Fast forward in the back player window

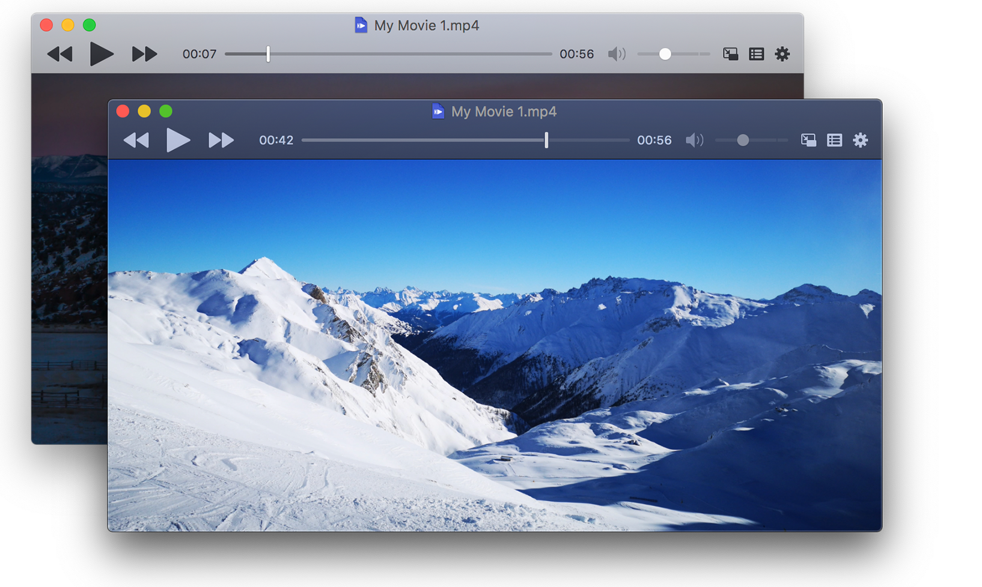point(144,54)
